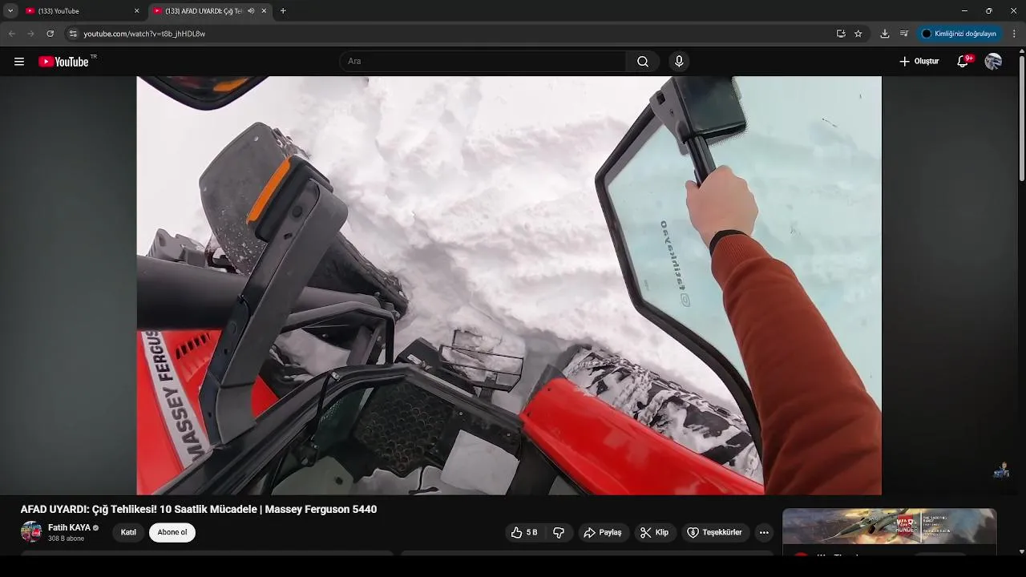Viewport: 1026px width, 577px height.
Task: Open the Chrome three-dot menu
Action: click(1015, 34)
